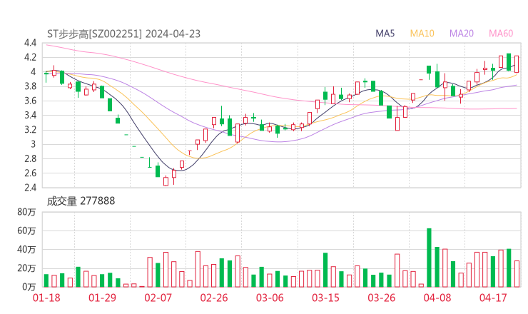Click the 80万 volume axis label
Screen dimensions: 528x314
[26, 212]
